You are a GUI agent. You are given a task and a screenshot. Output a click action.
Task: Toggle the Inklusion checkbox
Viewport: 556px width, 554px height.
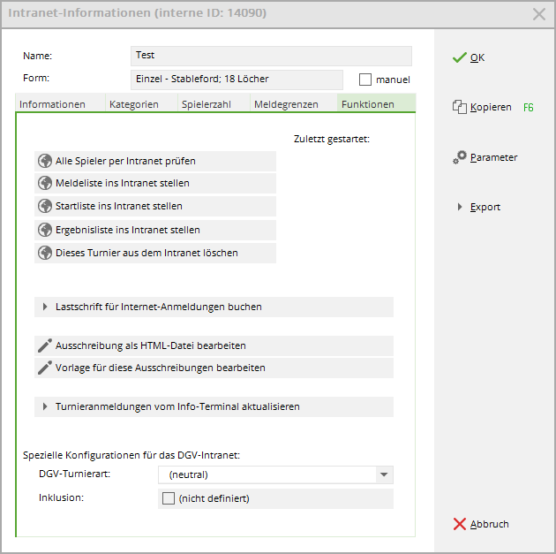click(x=169, y=498)
